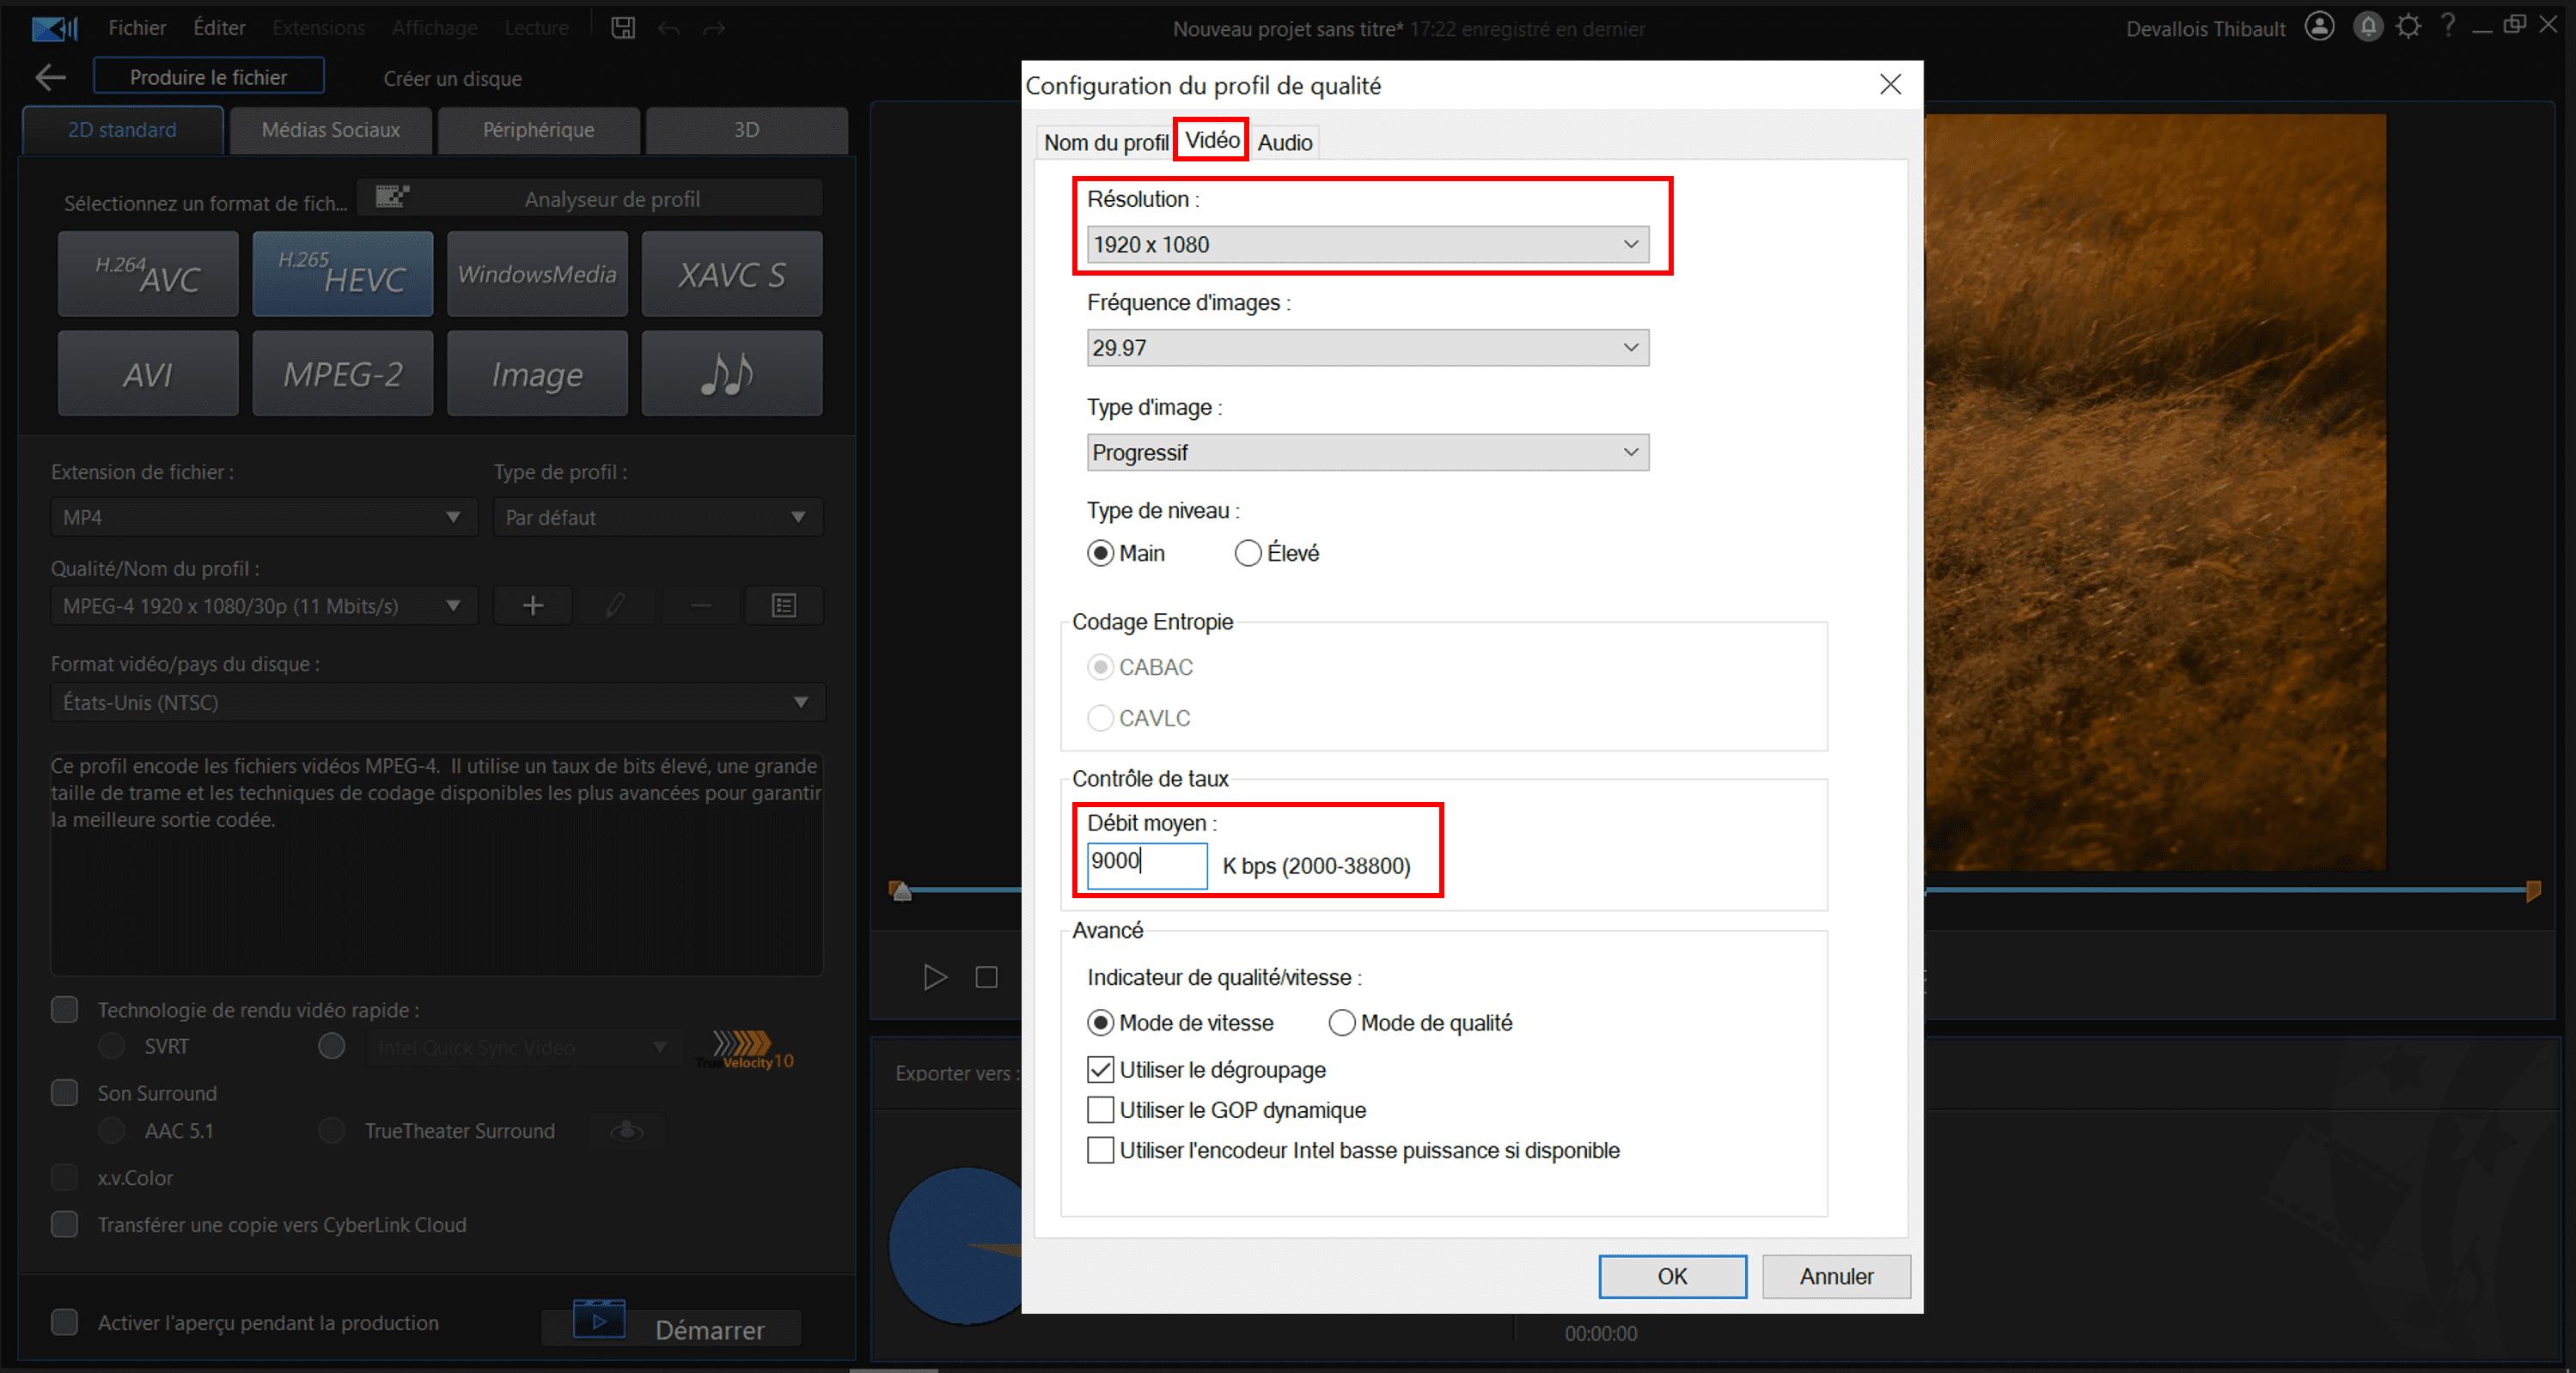2576x1373 pixels.
Task: Click the back arrow icon
Action: (50, 77)
